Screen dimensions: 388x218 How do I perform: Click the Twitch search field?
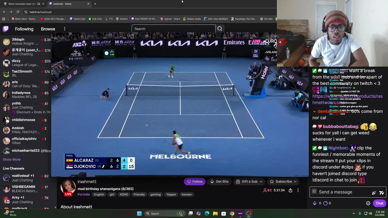pos(173,29)
